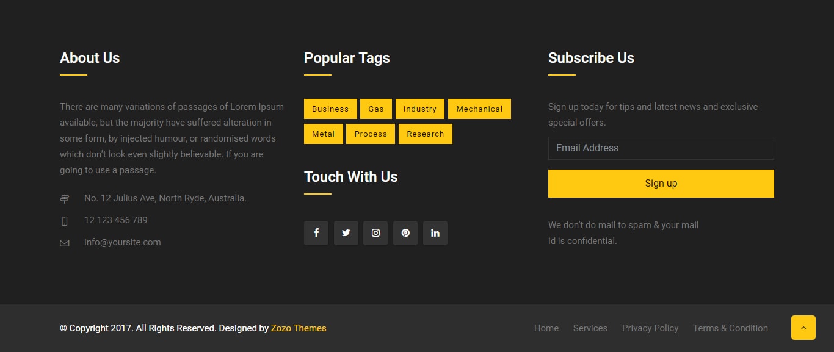Image resolution: width=834 pixels, height=352 pixels.
Task: Click the scroll-to-top arrow button
Action: (803, 328)
